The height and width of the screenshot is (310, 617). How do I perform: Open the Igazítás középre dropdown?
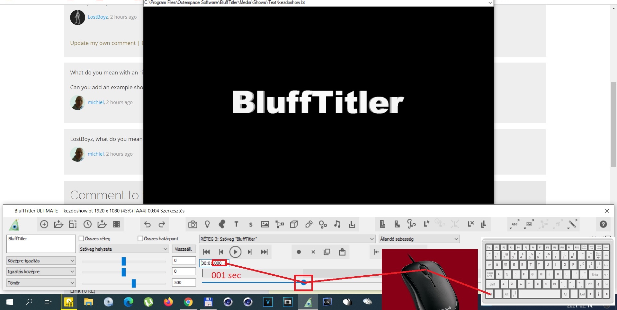click(x=41, y=271)
